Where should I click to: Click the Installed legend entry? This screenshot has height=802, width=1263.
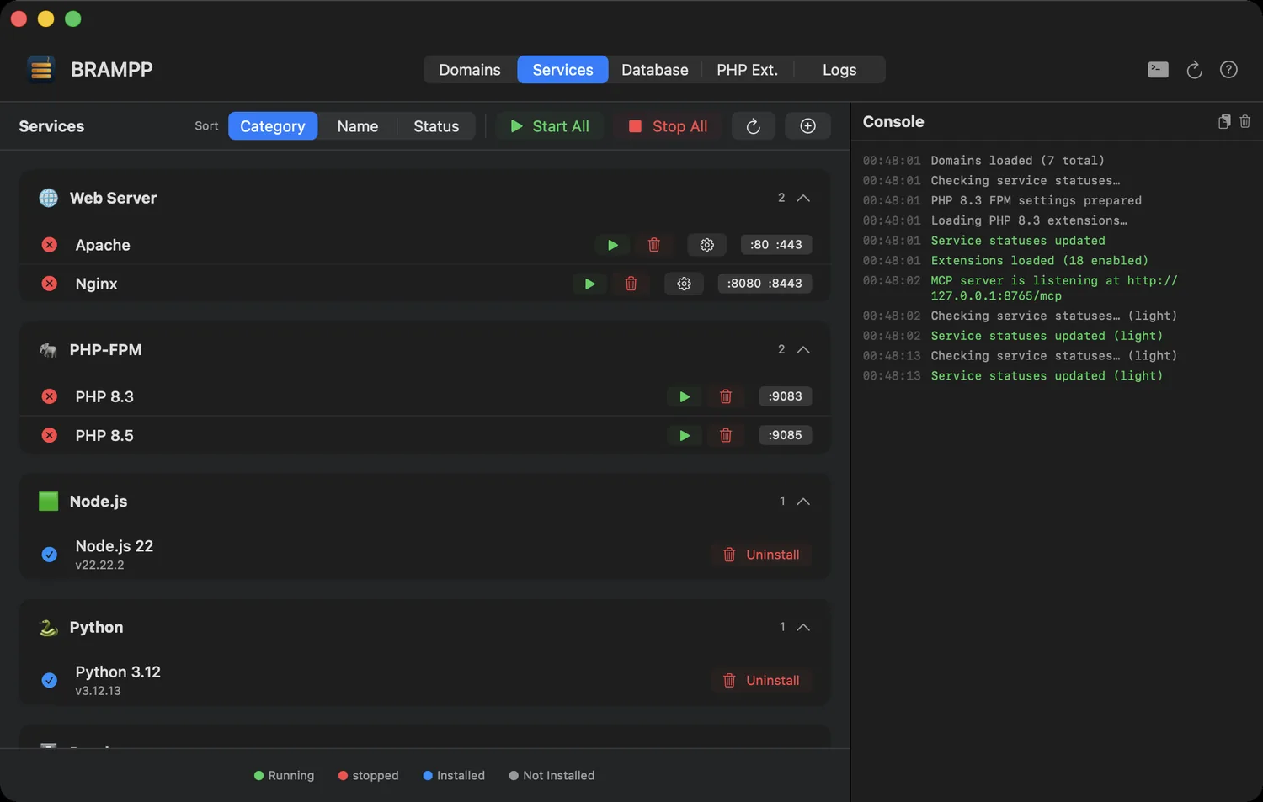pos(454,775)
